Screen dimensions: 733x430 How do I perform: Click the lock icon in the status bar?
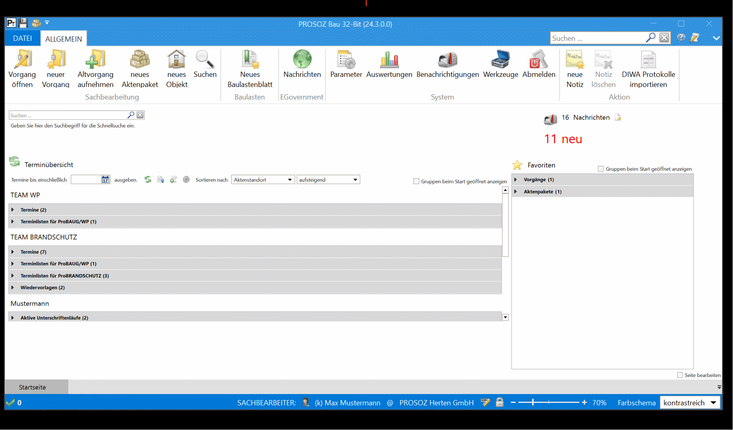(500, 402)
